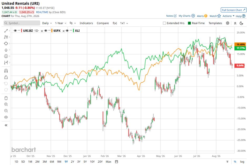247x165 pixels.
Task: Open the Daily frequency dropdown
Action: [x=47, y=23]
